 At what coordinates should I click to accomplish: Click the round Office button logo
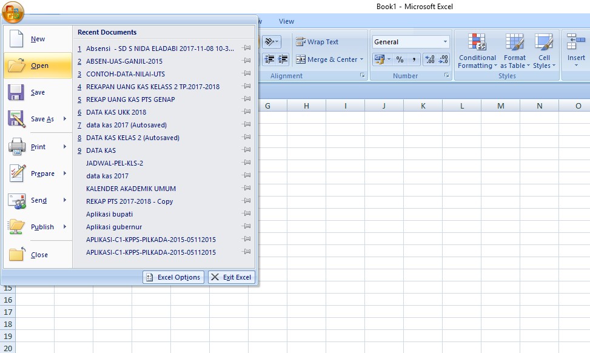click(13, 12)
